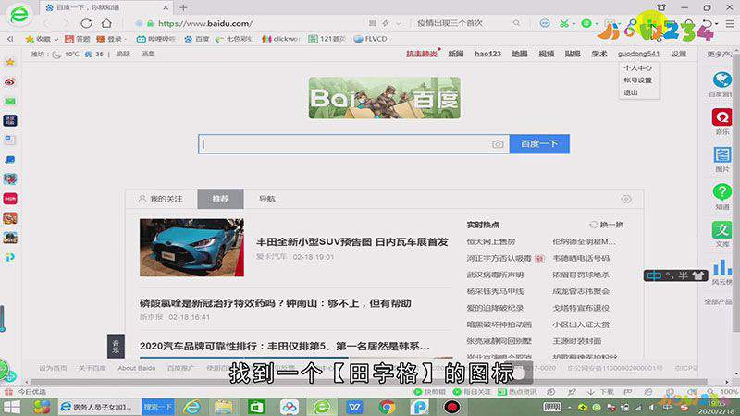
Task: Switch to the 导航 tab
Action: 266,199
